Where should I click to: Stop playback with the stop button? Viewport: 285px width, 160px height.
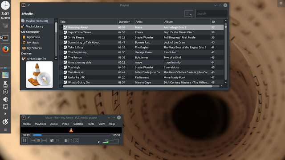(39, 140)
